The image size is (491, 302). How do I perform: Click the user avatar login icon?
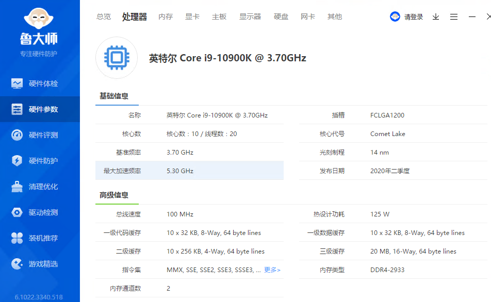395,16
